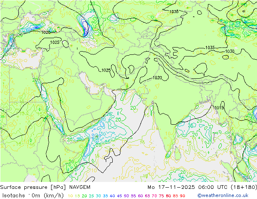Image resolution: width=257 pixels, height=199 pixels.
Task: Click the 1030 isobar label on the map
Action: 229,52
